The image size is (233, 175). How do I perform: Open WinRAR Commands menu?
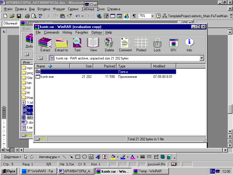pyautogui.click(x=52, y=32)
